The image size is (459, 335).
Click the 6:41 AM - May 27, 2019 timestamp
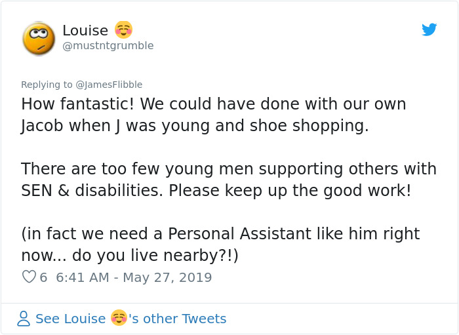[x=134, y=277]
